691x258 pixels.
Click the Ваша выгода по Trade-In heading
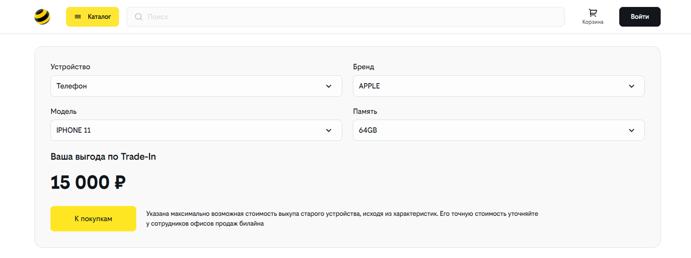click(103, 157)
